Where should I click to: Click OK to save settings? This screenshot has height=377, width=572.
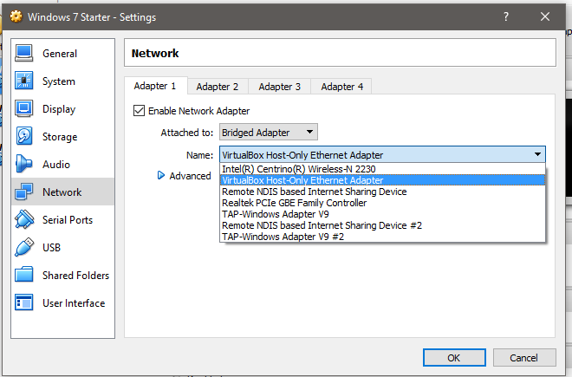tap(454, 358)
